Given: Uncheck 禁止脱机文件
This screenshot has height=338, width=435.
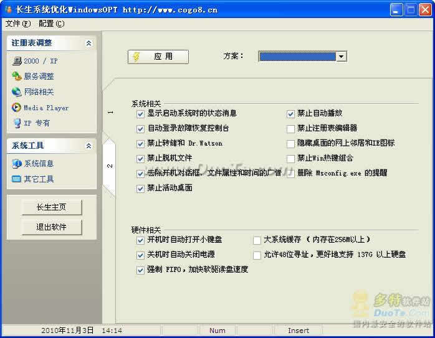Looking at the screenshot, I should [x=141, y=159].
